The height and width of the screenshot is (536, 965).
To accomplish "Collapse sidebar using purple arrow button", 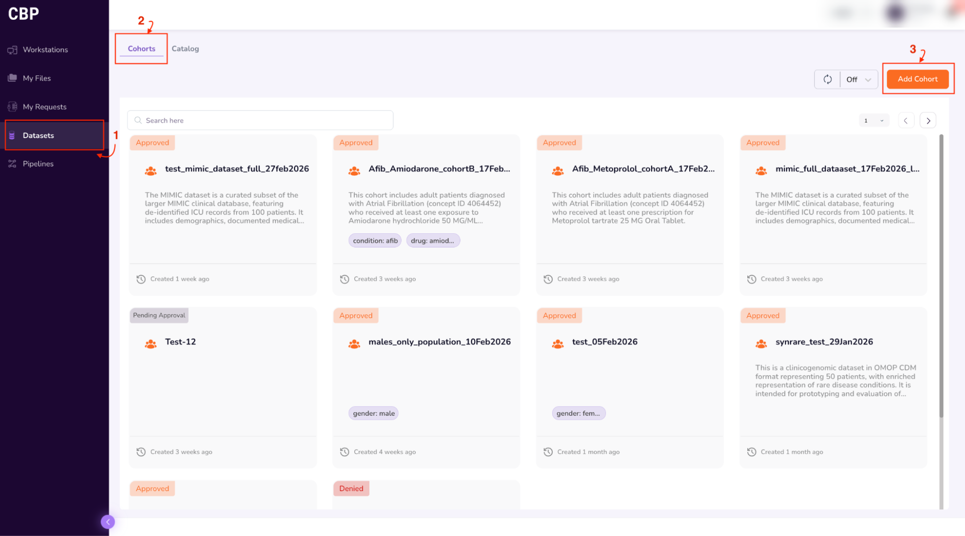I will 108,522.
